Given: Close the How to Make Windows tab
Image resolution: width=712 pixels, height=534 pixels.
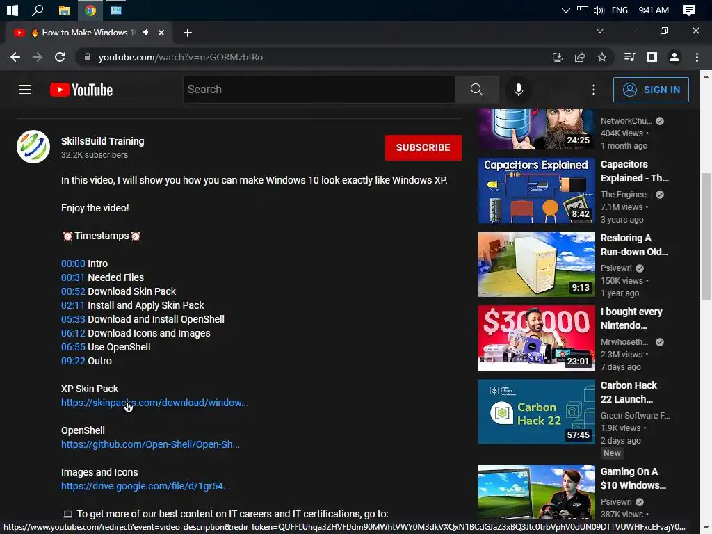Looking at the screenshot, I should pyautogui.click(x=161, y=33).
